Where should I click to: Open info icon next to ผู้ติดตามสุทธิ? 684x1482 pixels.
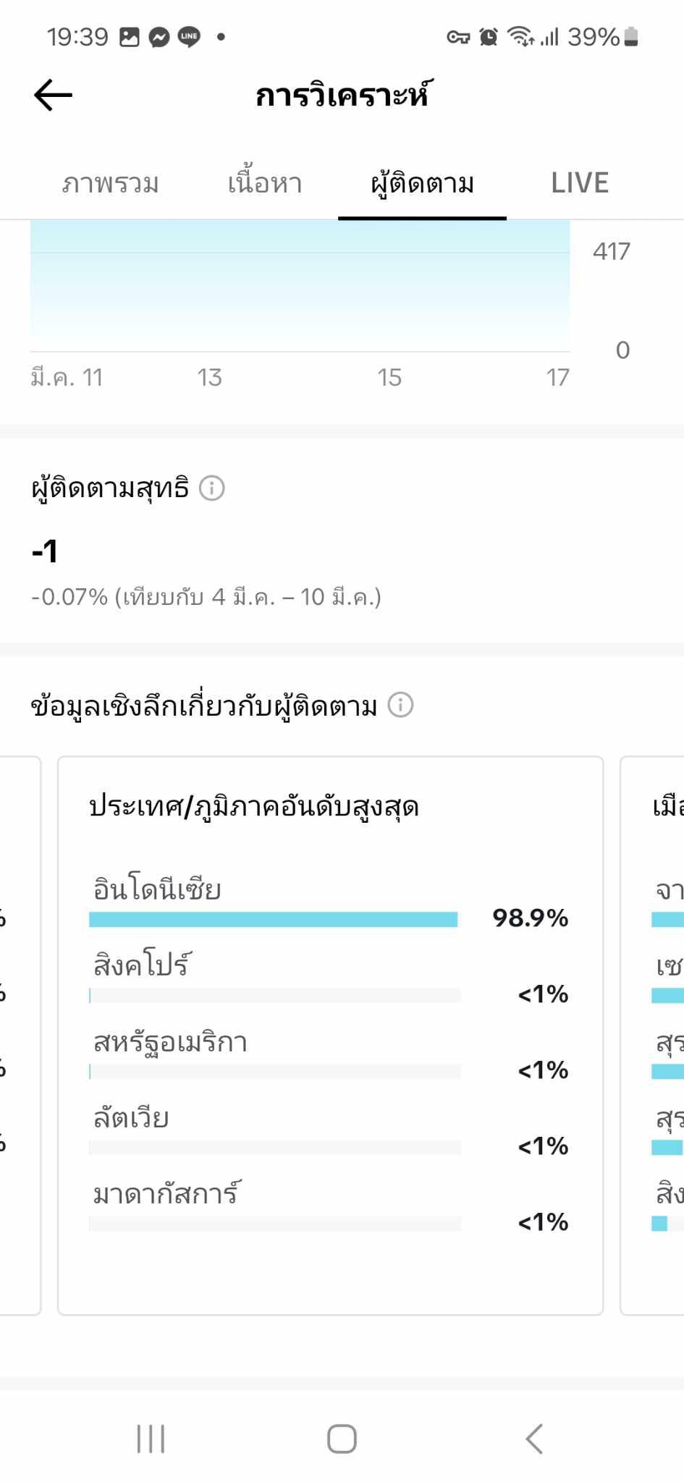pyautogui.click(x=212, y=488)
